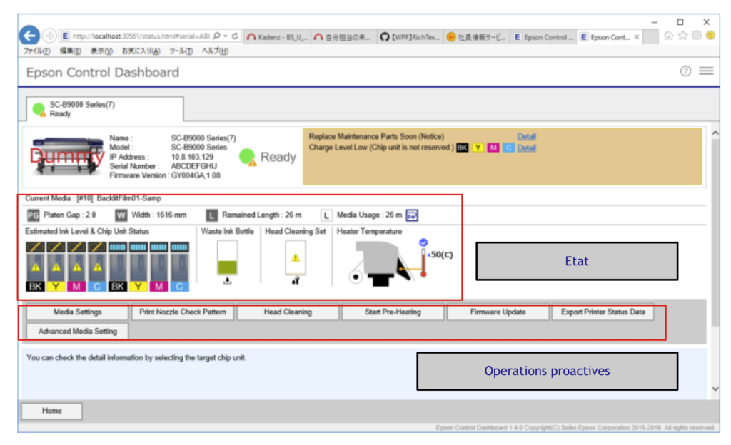The height and width of the screenshot is (445, 731).
Task: Open the browser home page icon
Action: 668,36
